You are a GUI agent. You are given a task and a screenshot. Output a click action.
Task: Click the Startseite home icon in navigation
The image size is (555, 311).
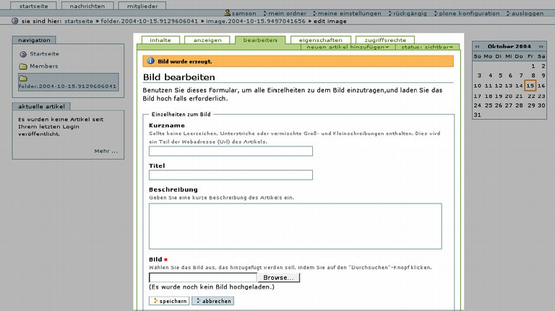click(x=23, y=54)
